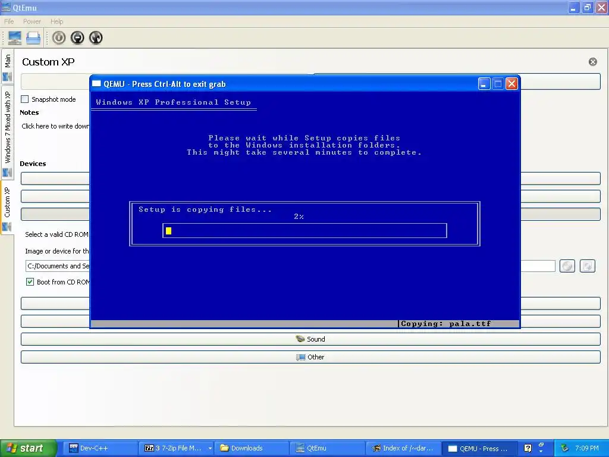
Task: Click the QEMU window title icon
Action: pos(97,83)
